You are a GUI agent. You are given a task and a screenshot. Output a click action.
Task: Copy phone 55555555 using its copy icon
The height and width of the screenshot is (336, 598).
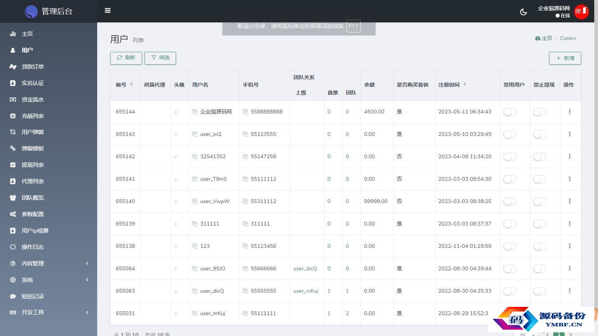pyautogui.click(x=245, y=291)
